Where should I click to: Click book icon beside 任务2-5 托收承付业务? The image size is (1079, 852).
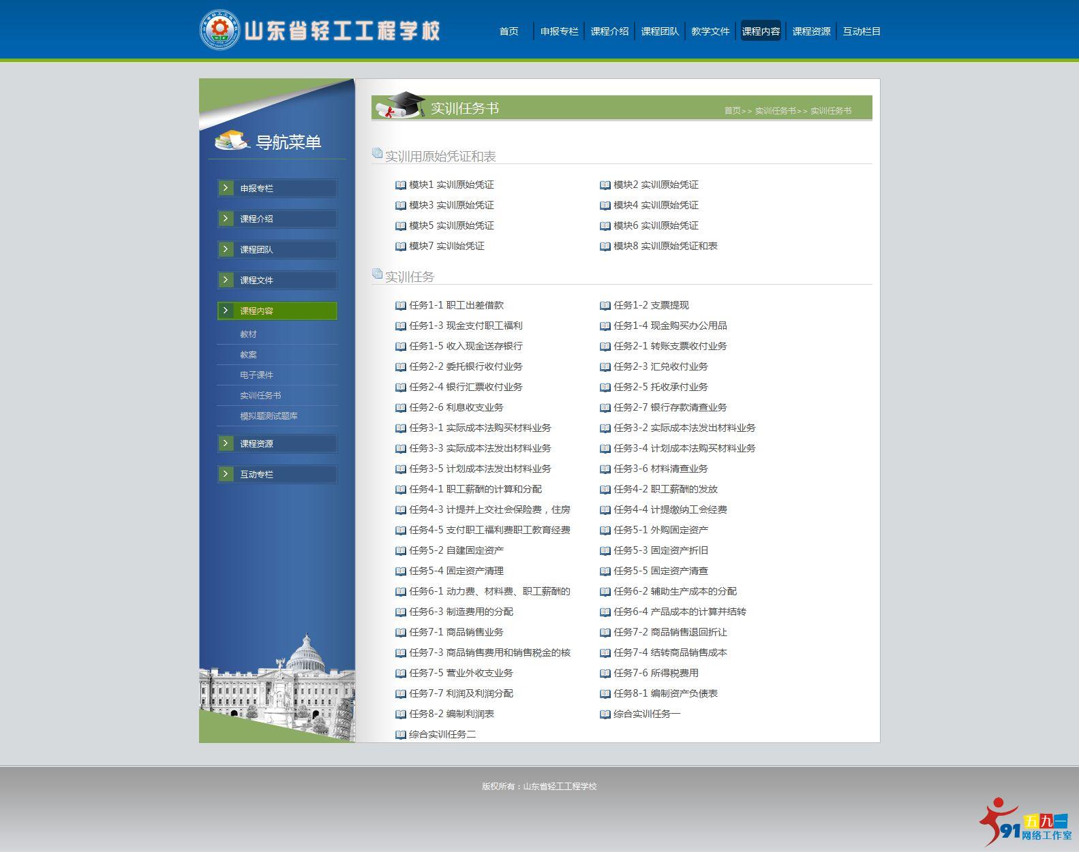point(605,388)
